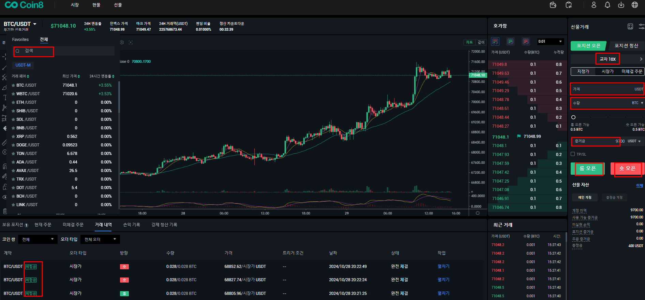Expand the BTC/USDT pair selector dropdown
The height and width of the screenshot is (300, 645).
point(35,24)
